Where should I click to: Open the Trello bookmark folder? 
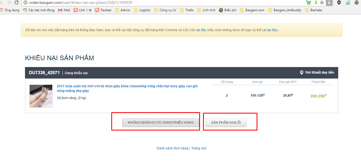point(187,10)
